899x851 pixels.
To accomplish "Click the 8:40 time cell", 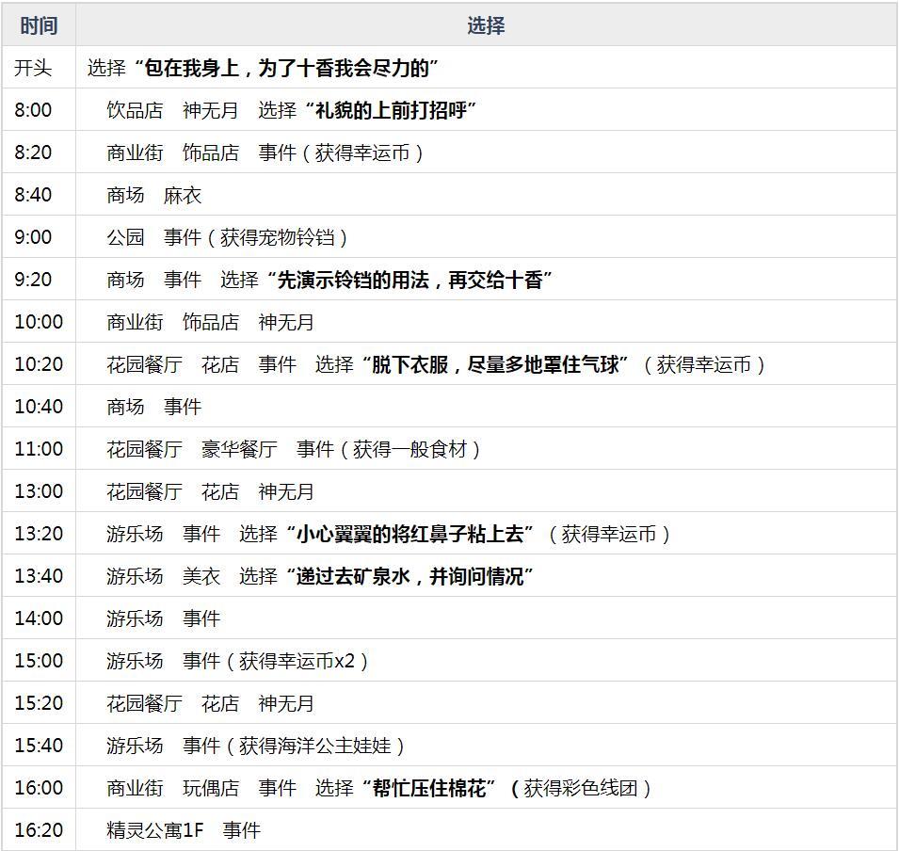I will (x=39, y=195).
